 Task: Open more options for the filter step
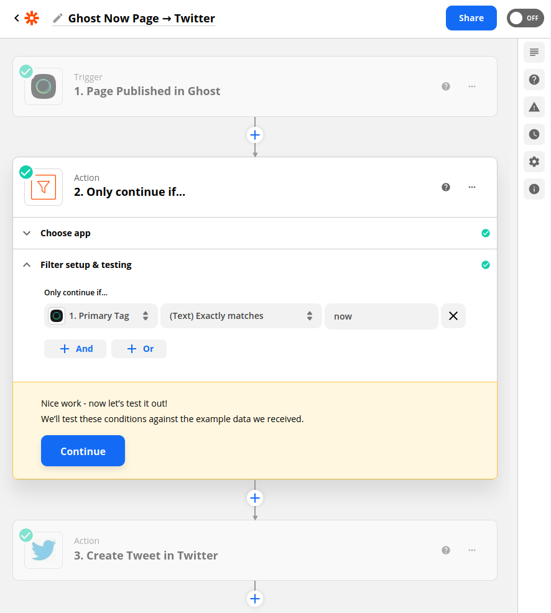click(x=472, y=187)
